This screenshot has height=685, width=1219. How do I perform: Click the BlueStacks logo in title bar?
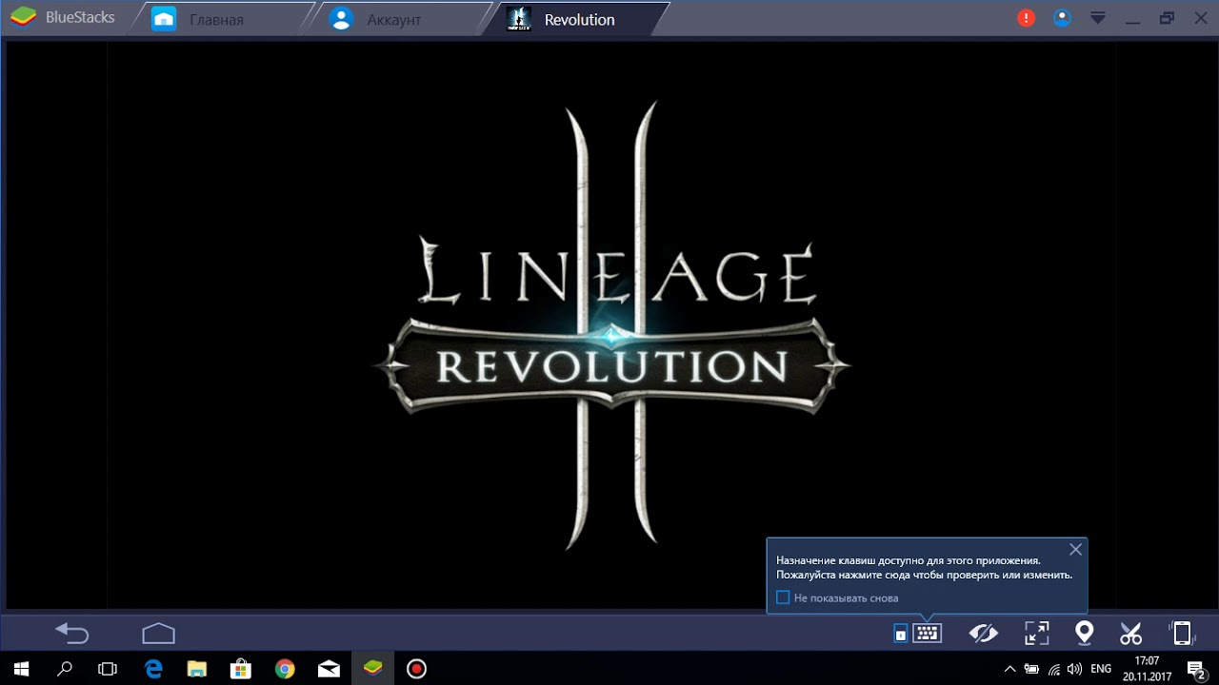pos(24,18)
